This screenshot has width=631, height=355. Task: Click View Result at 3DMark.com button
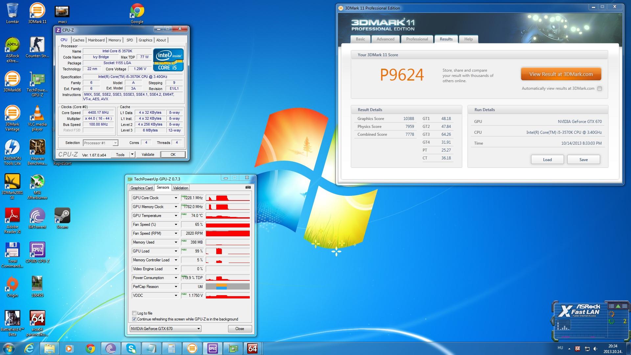[561, 74]
